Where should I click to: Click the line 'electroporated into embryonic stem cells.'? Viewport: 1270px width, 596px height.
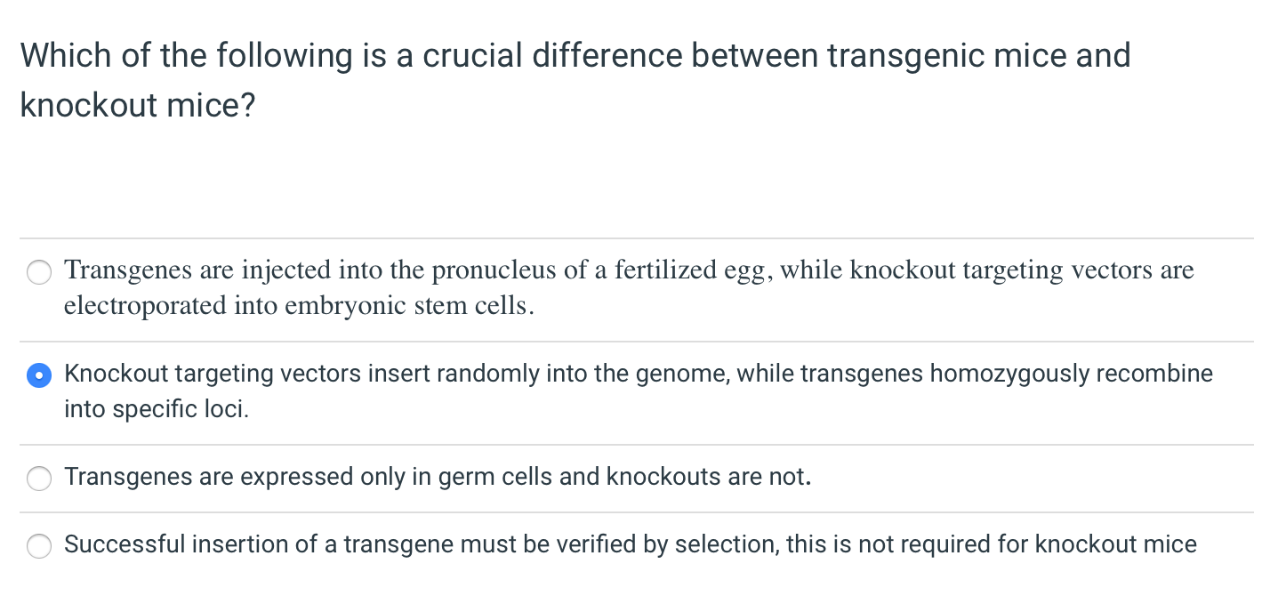tap(299, 307)
